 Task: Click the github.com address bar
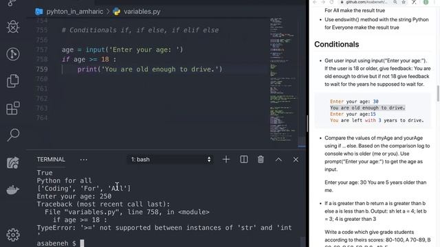pyautogui.click(x=366, y=2)
